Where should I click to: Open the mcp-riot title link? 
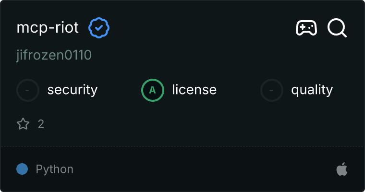pyautogui.click(x=48, y=28)
